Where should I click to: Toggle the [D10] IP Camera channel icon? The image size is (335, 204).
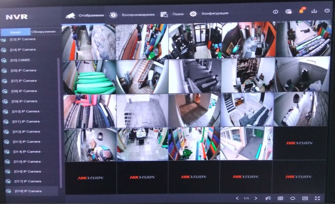5,112
